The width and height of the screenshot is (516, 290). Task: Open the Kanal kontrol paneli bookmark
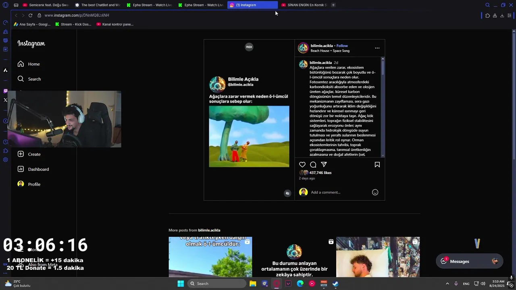click(115, 24)
